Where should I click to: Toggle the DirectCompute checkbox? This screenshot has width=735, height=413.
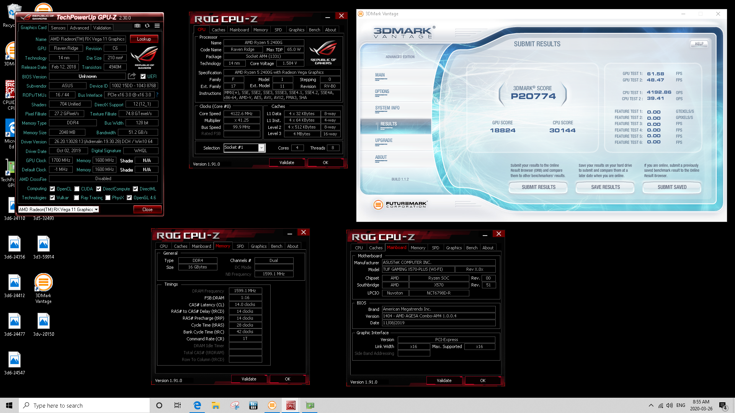pyautogui.click(x=99, y=189)
